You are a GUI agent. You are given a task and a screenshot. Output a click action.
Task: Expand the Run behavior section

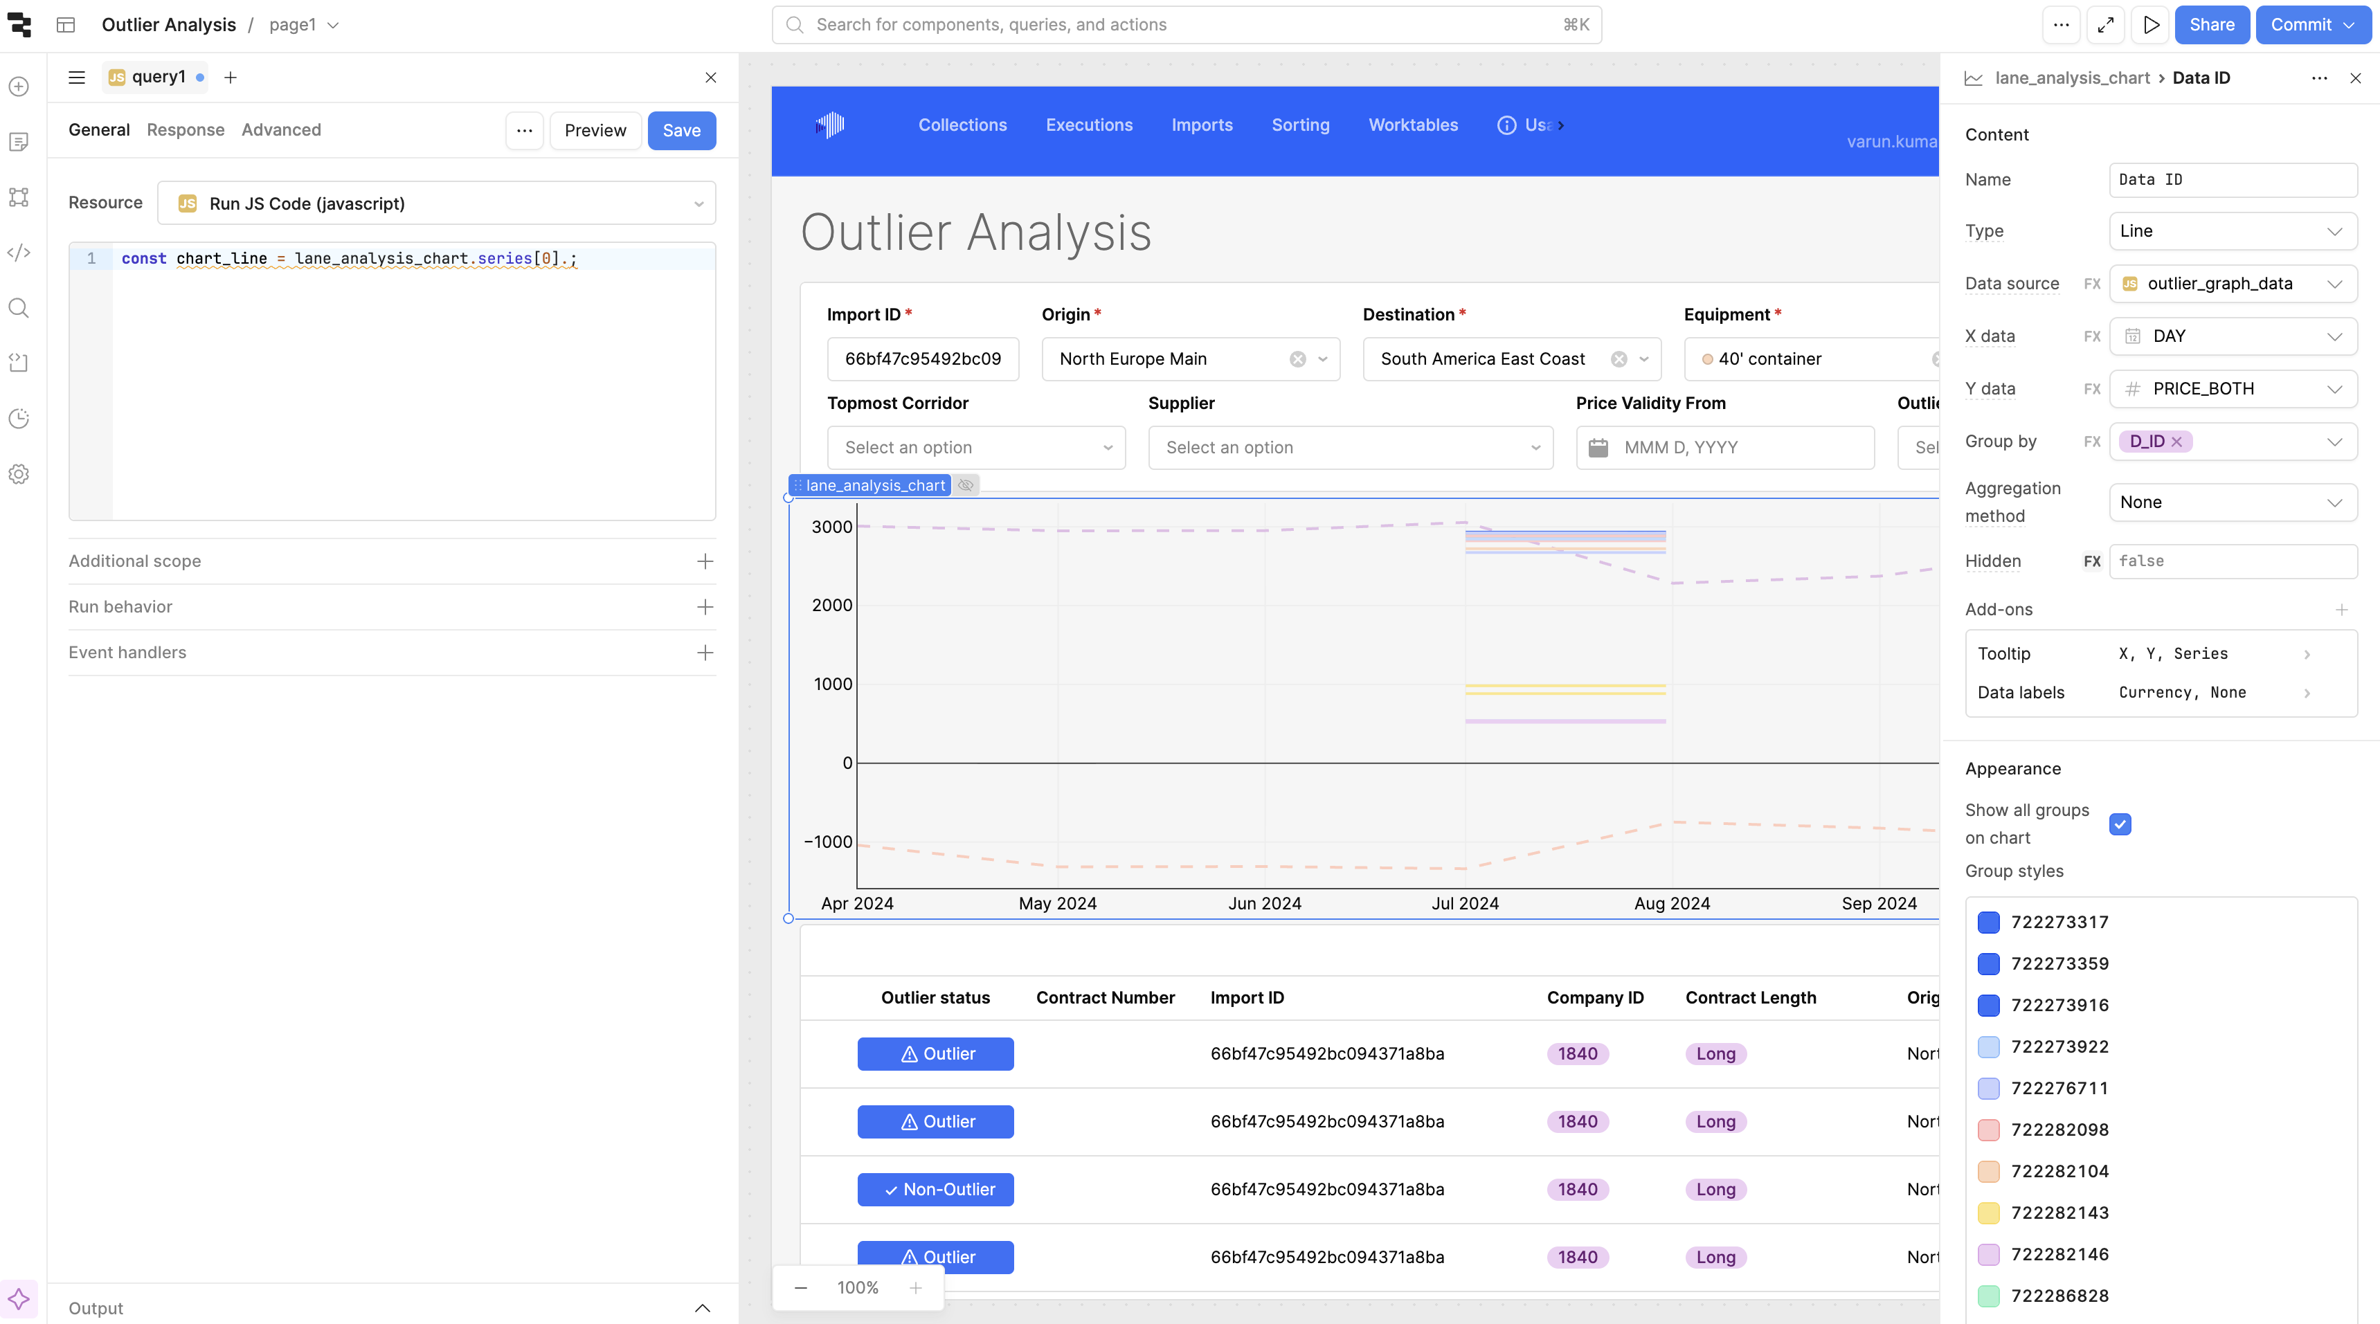(x=705, y=607)
